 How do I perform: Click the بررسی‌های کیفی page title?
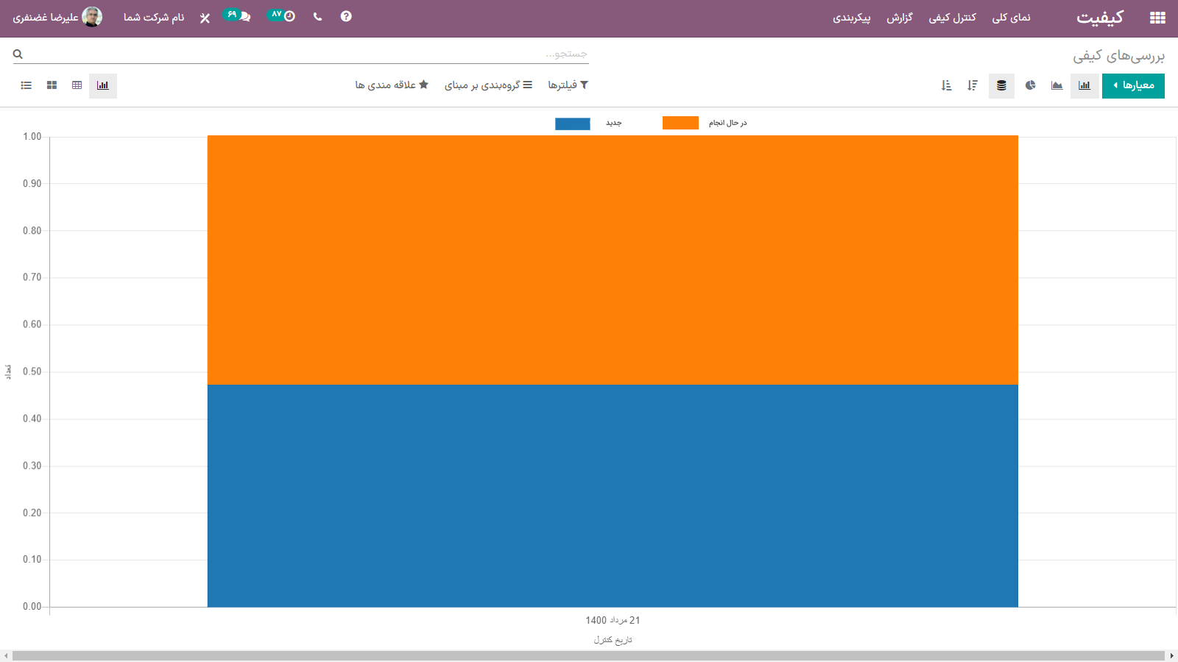click(x=1118, y=56)
